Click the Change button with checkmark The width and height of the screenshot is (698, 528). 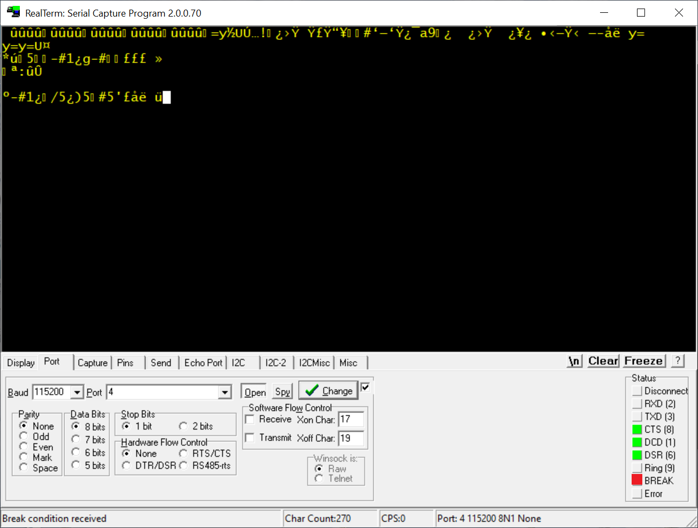pyautogui.click(x=328, y=391)
